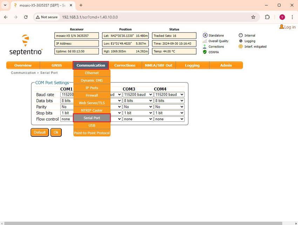298x225 pixels.
Task: Open the browser extensions puzzle icon
Action: click(267, 17)
